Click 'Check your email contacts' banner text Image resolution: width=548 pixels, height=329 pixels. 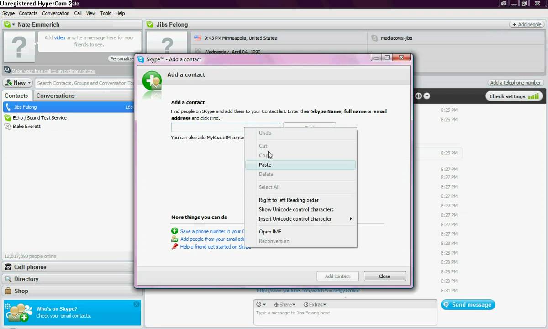63,316
